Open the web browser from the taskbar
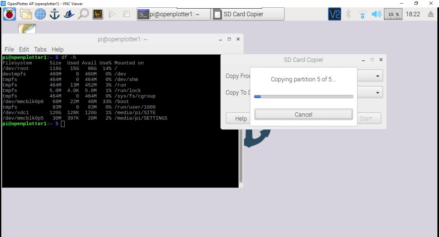Viewport: 439px width, 237px height. pos(40,14)
